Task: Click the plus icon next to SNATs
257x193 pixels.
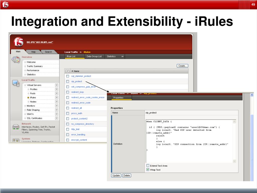Action: coord(56,114)
